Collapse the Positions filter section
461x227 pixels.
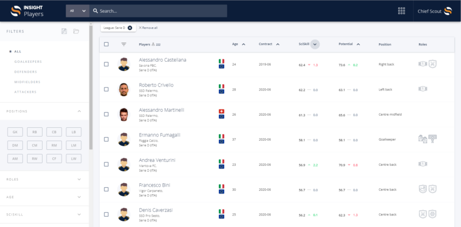(x=79, y=111)
